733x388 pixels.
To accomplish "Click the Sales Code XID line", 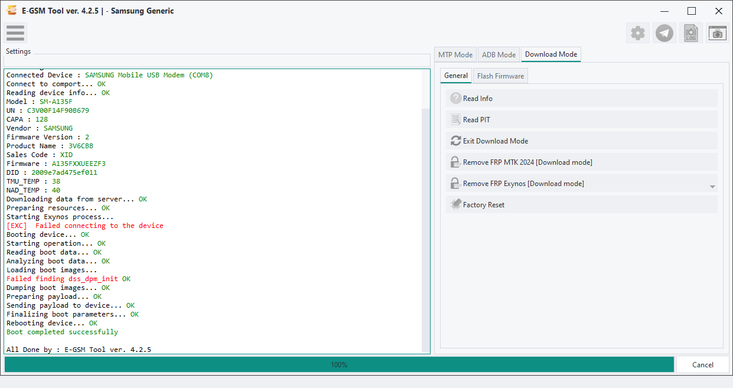I will pos(40,155).
